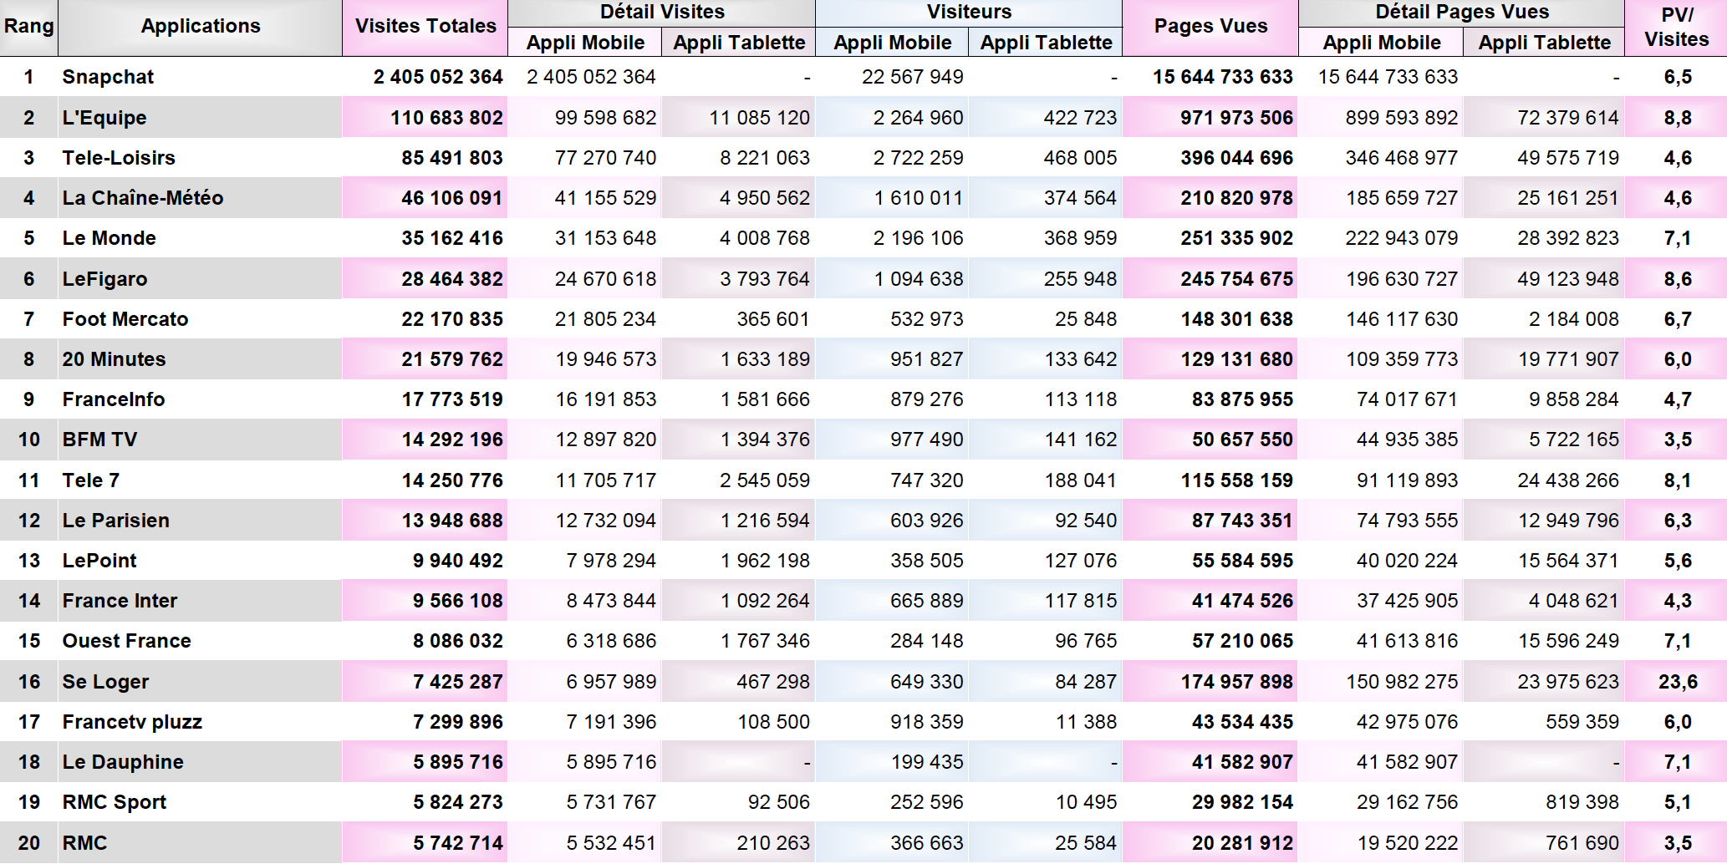Click Appli Tablette under Détail Visites
The height and width of the screenshot is (864, 1727).
point(739,43)
